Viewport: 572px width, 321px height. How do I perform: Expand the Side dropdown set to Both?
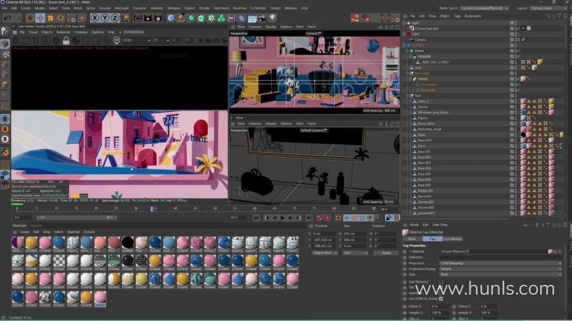point(500,274)
